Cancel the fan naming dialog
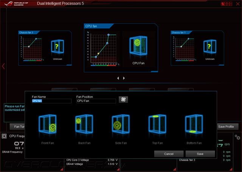Viewport: 242px width, 172px height. [x=169, y=154]
